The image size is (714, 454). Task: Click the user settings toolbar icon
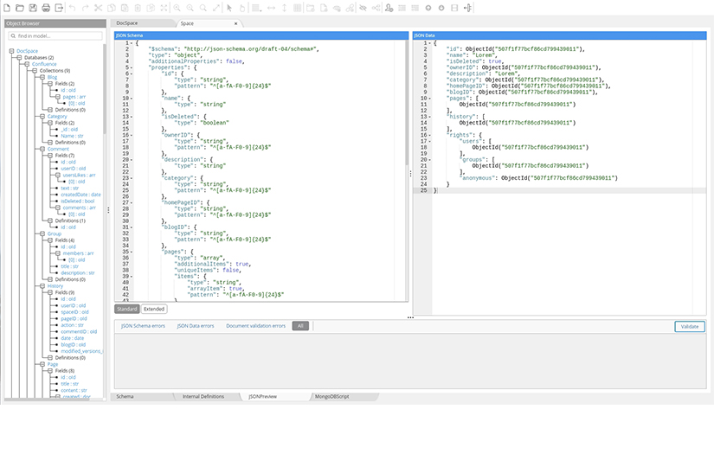pos(389,8)
